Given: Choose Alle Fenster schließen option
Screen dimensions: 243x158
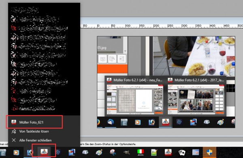Looking at the screenshot, I should coord(35,140).
